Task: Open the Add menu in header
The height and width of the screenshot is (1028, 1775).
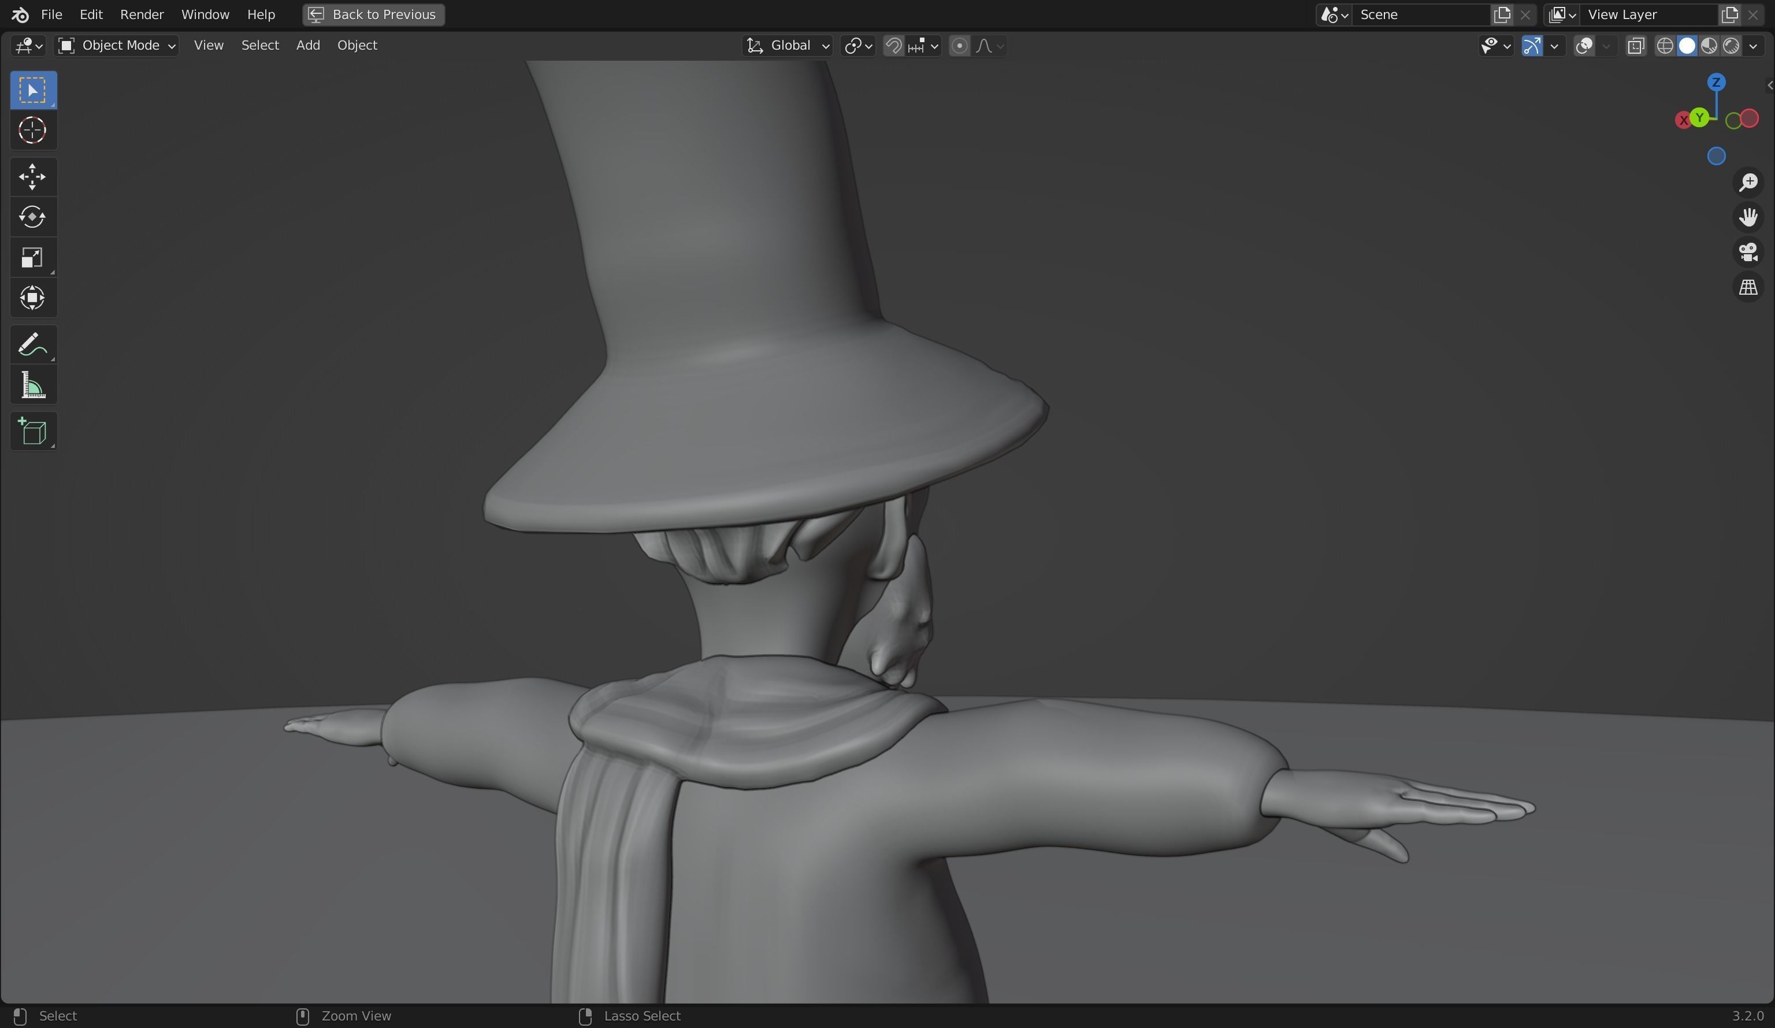Action: tap(308, 45)
